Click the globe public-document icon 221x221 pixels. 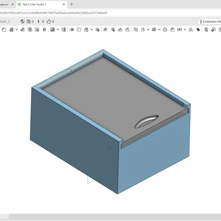point(23,22)
